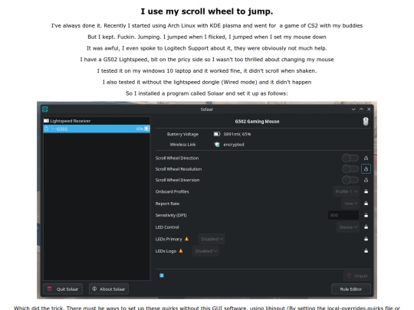The image size is (414, 310).
Task: Close the Solaar window
Action: point(369,109)
